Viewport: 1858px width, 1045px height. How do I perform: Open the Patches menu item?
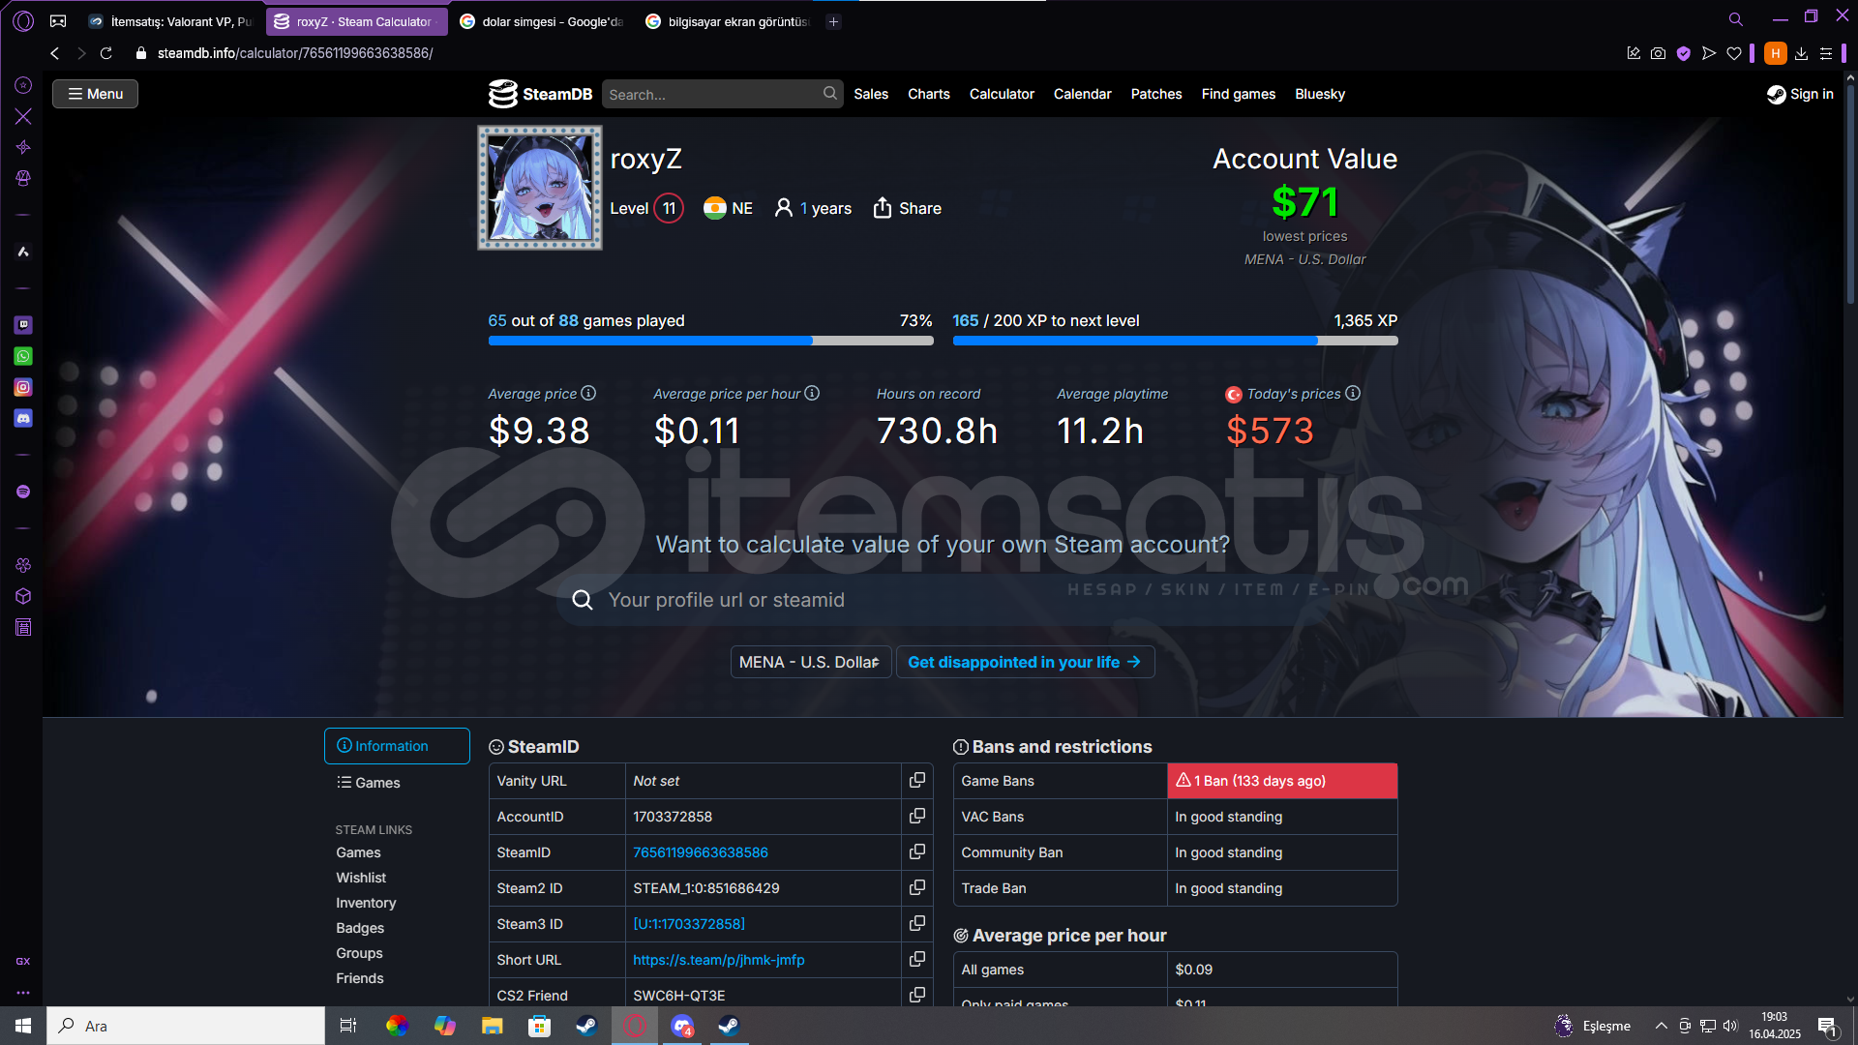1156,94
